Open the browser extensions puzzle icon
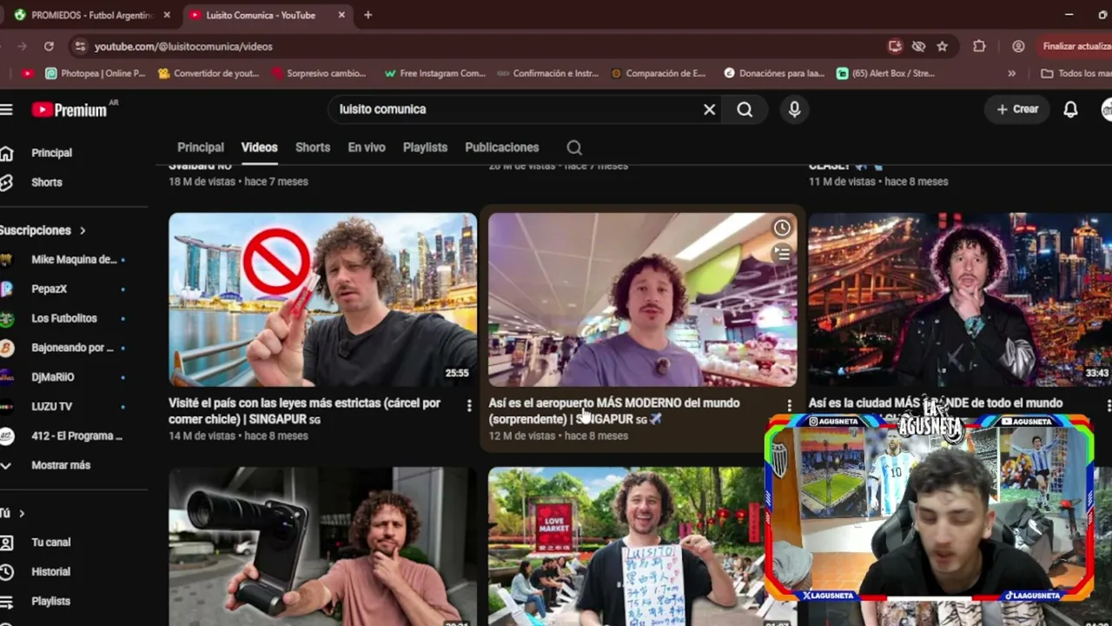This screenshot has width=1112, height=626. tap(979, 46)
